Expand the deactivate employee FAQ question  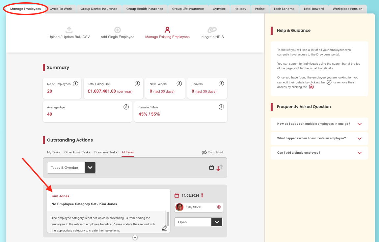[x=360, y=138]
